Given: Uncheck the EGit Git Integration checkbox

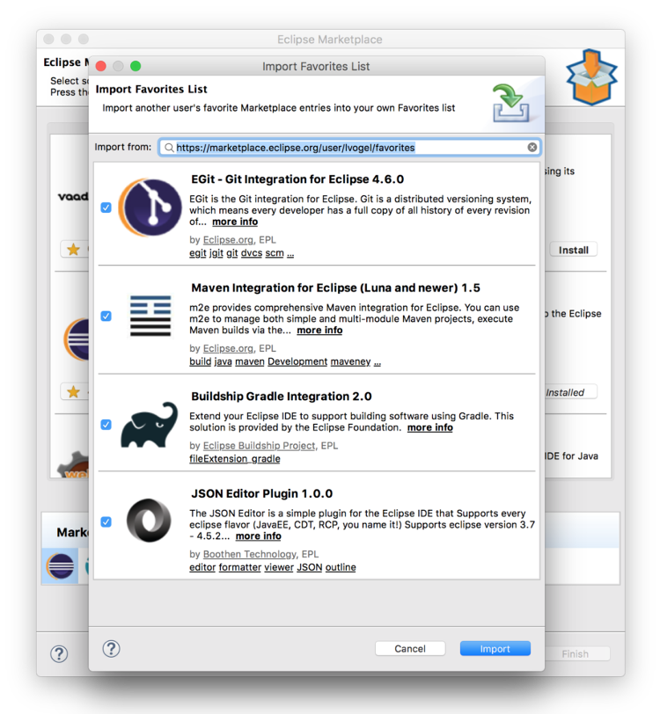Looking at the screenshot, I should click(106, 208).
